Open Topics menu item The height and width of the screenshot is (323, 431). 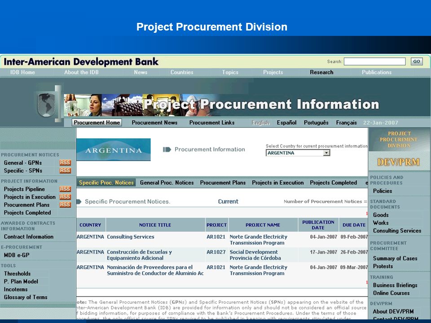[x=230, y=72]
